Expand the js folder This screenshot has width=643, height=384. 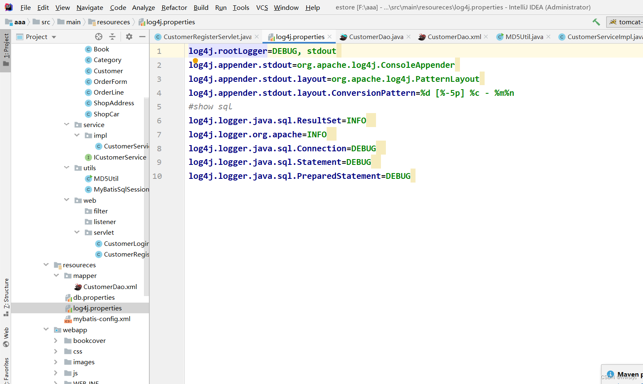[x=56, y=373]
